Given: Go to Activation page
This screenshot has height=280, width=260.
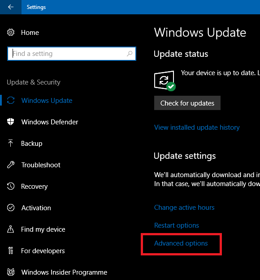Looking at the screenshot, I should (x=36, y=208).
